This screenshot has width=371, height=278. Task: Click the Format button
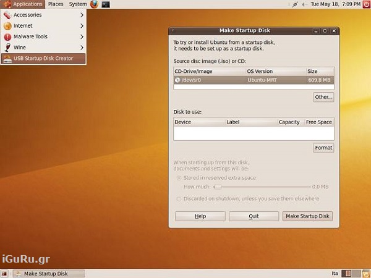323,148
